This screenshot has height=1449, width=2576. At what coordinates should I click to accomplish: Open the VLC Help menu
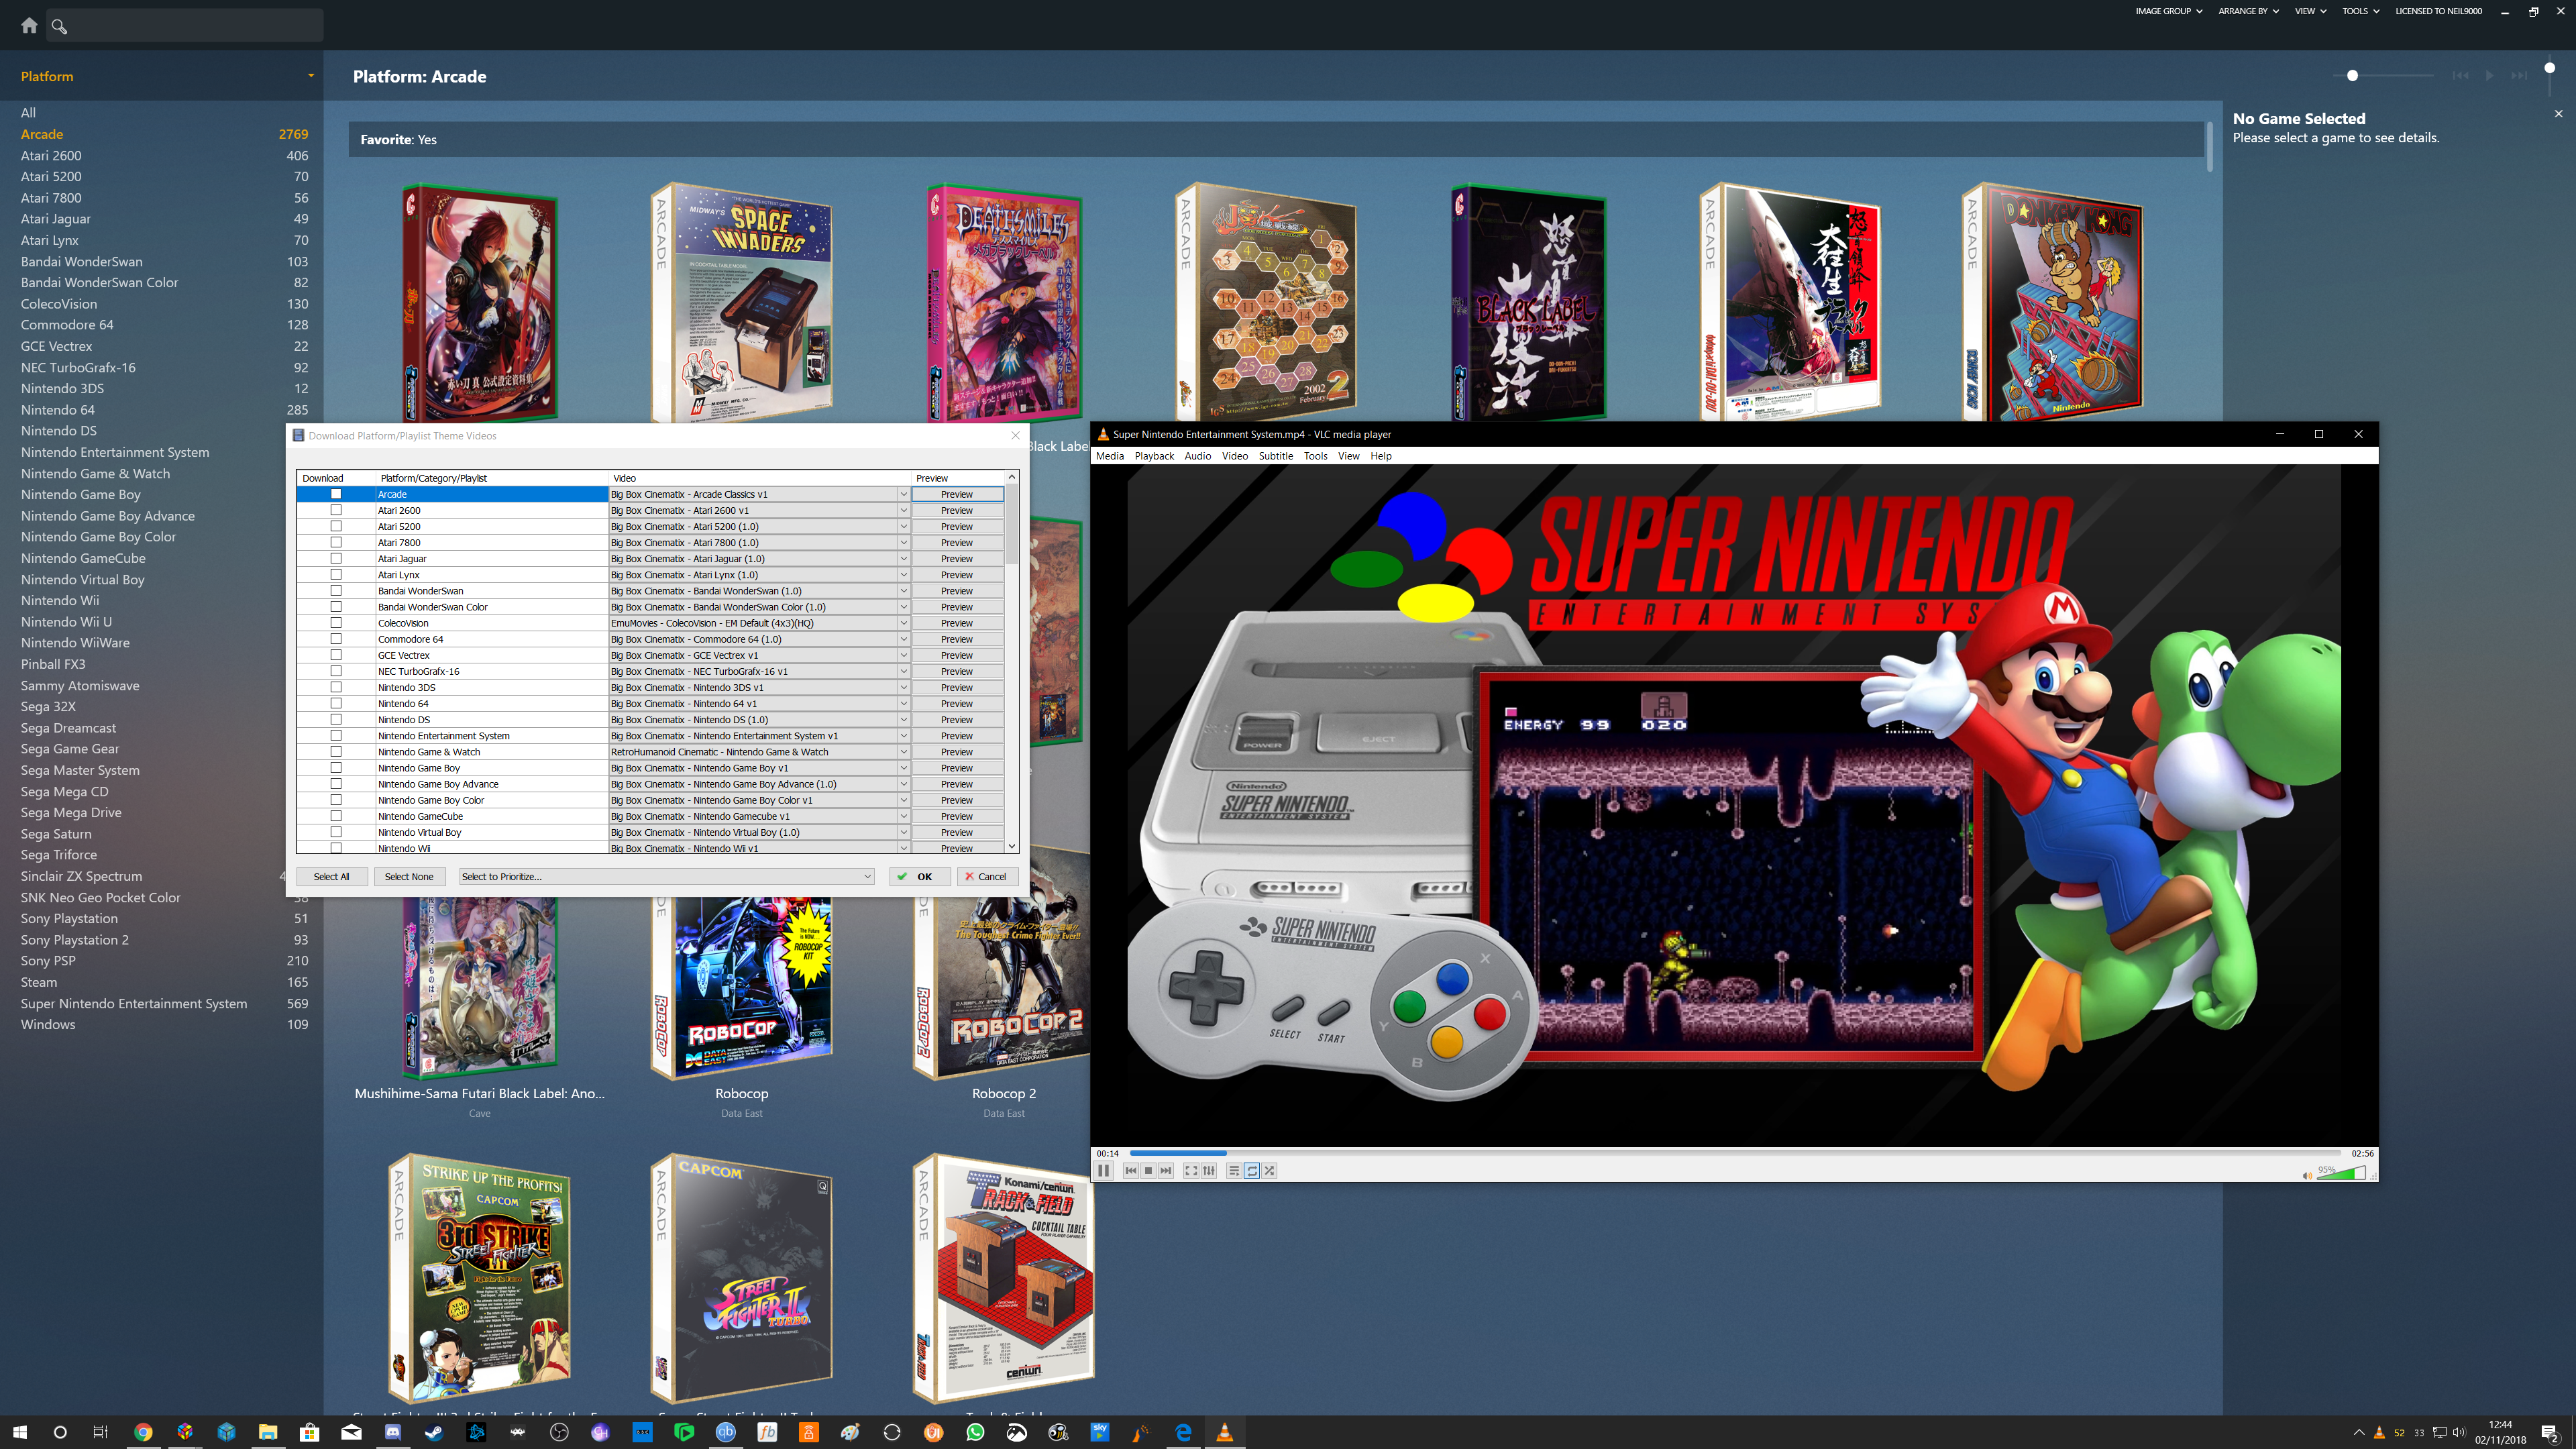[1381, 456]
